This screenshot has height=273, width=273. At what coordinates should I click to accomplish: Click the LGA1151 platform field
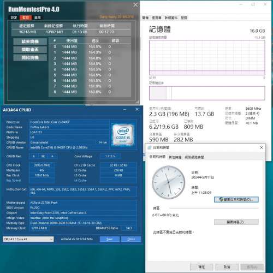69,132
